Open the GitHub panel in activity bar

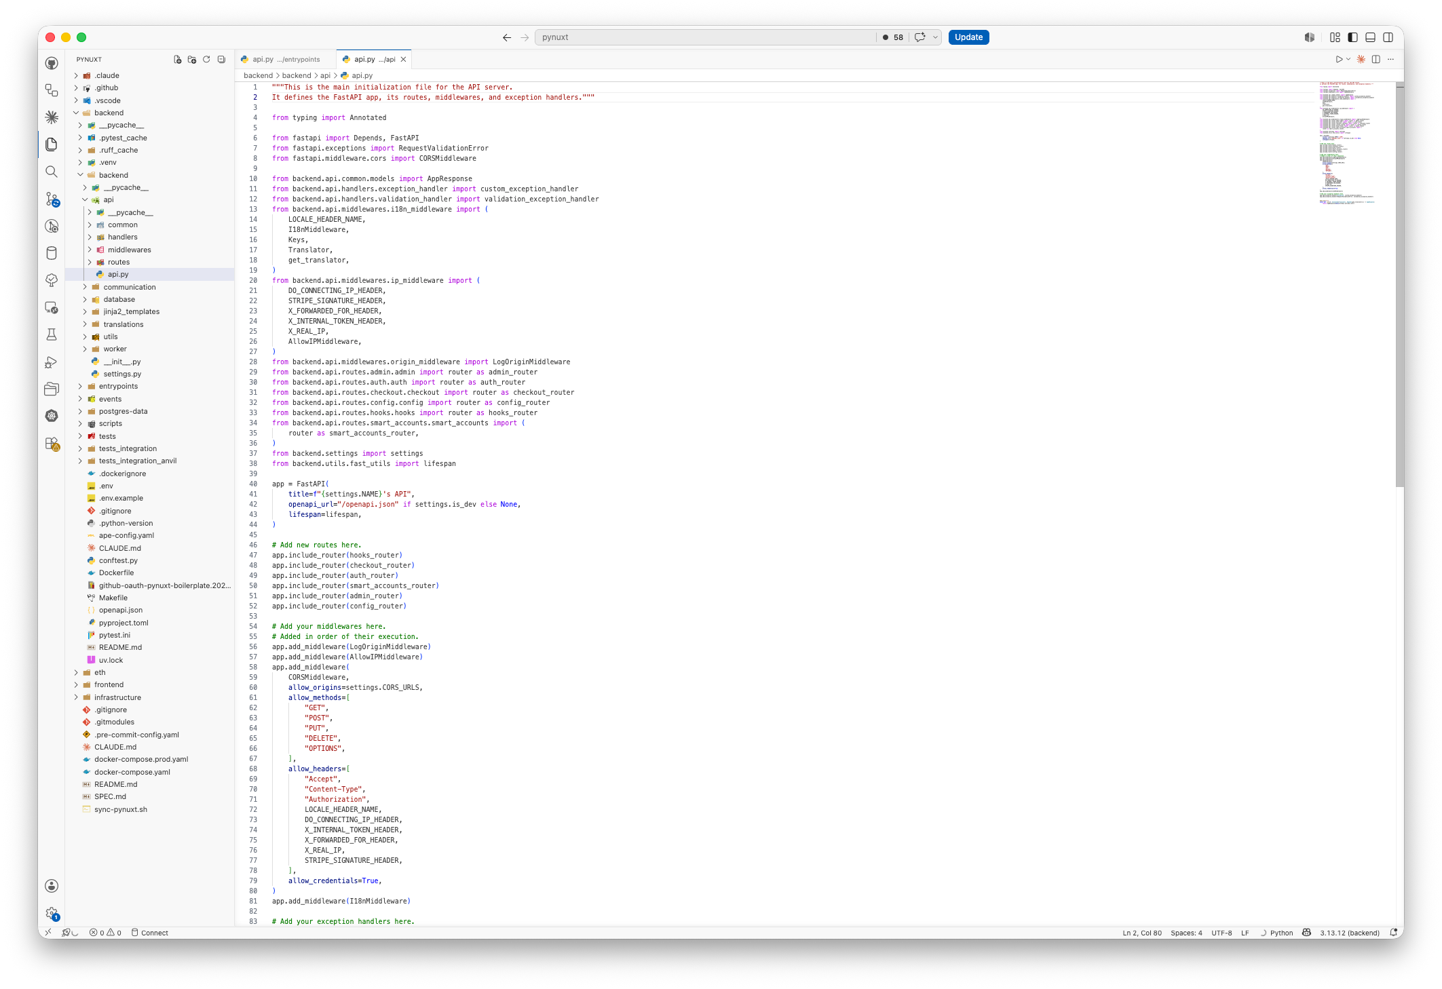coord(52,63)
